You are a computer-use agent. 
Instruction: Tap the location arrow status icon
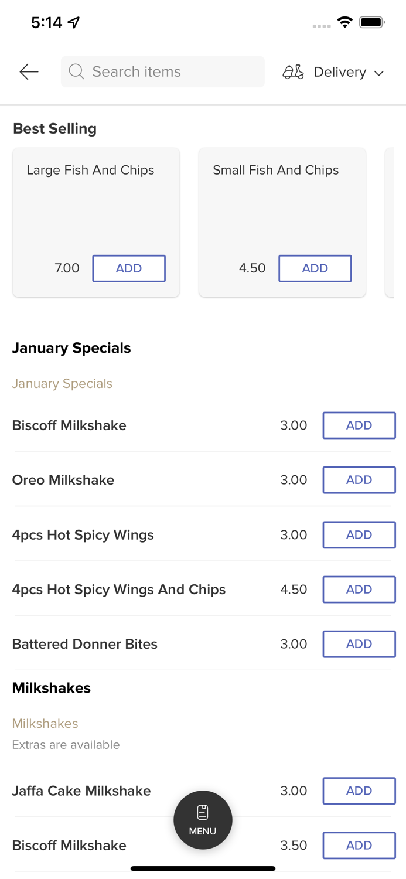[74, 22]
